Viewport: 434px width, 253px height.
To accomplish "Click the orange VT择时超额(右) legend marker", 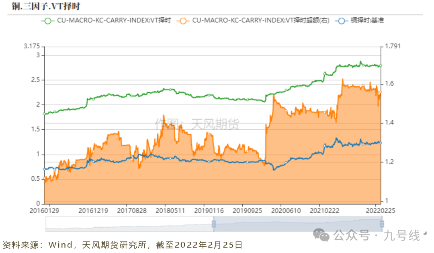I will [x=184, y=20].
